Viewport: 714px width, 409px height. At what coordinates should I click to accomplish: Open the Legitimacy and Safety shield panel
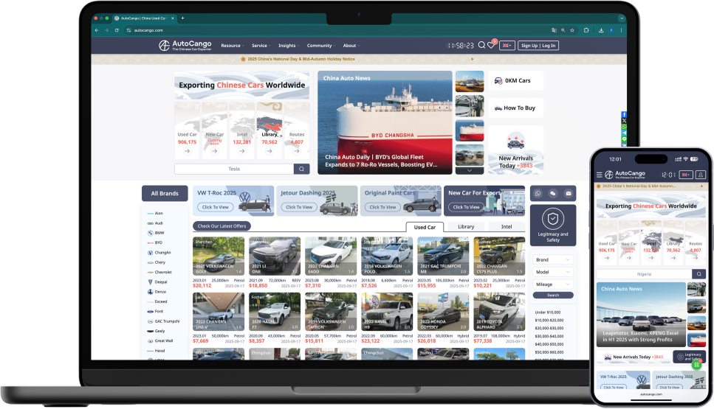pos(553,224)
